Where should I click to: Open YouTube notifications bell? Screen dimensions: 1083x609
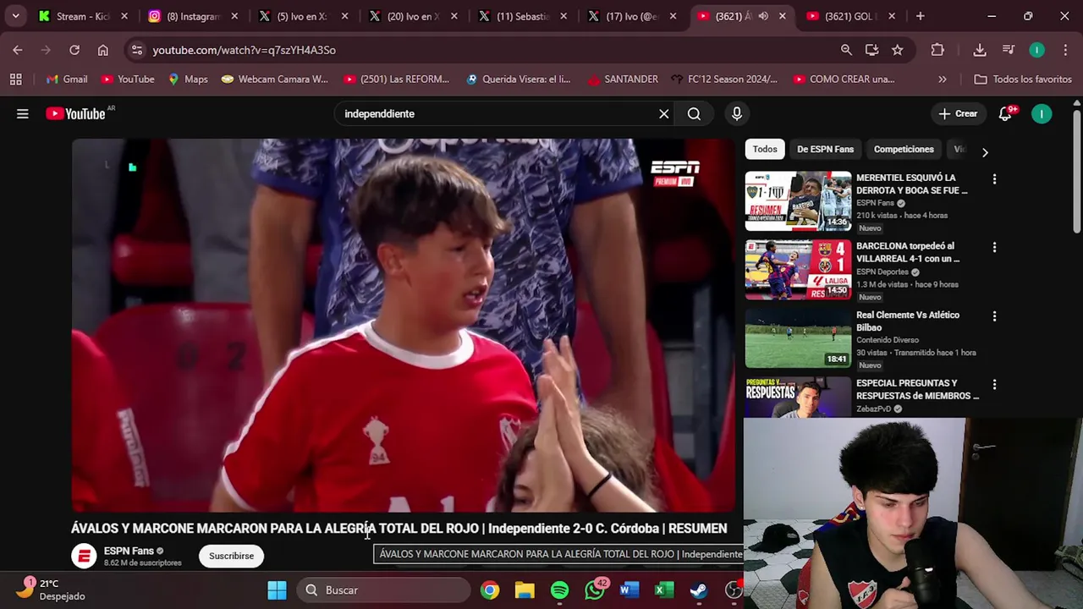pos(1005,113)
